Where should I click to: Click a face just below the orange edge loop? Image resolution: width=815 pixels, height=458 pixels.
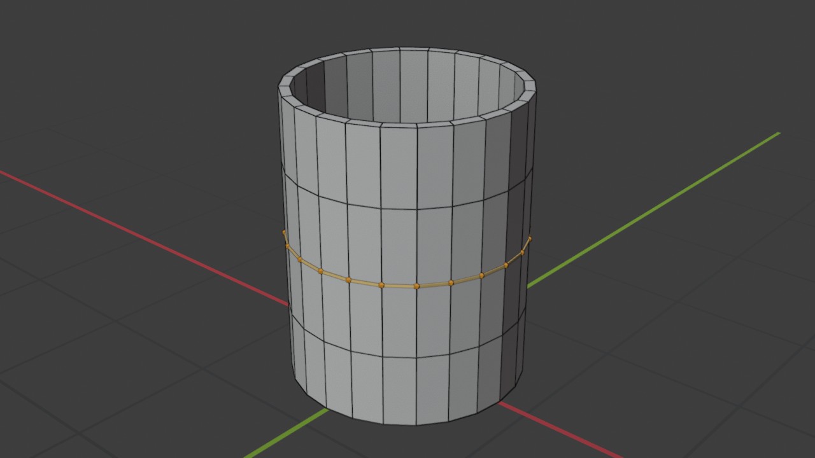click(399, 321)
